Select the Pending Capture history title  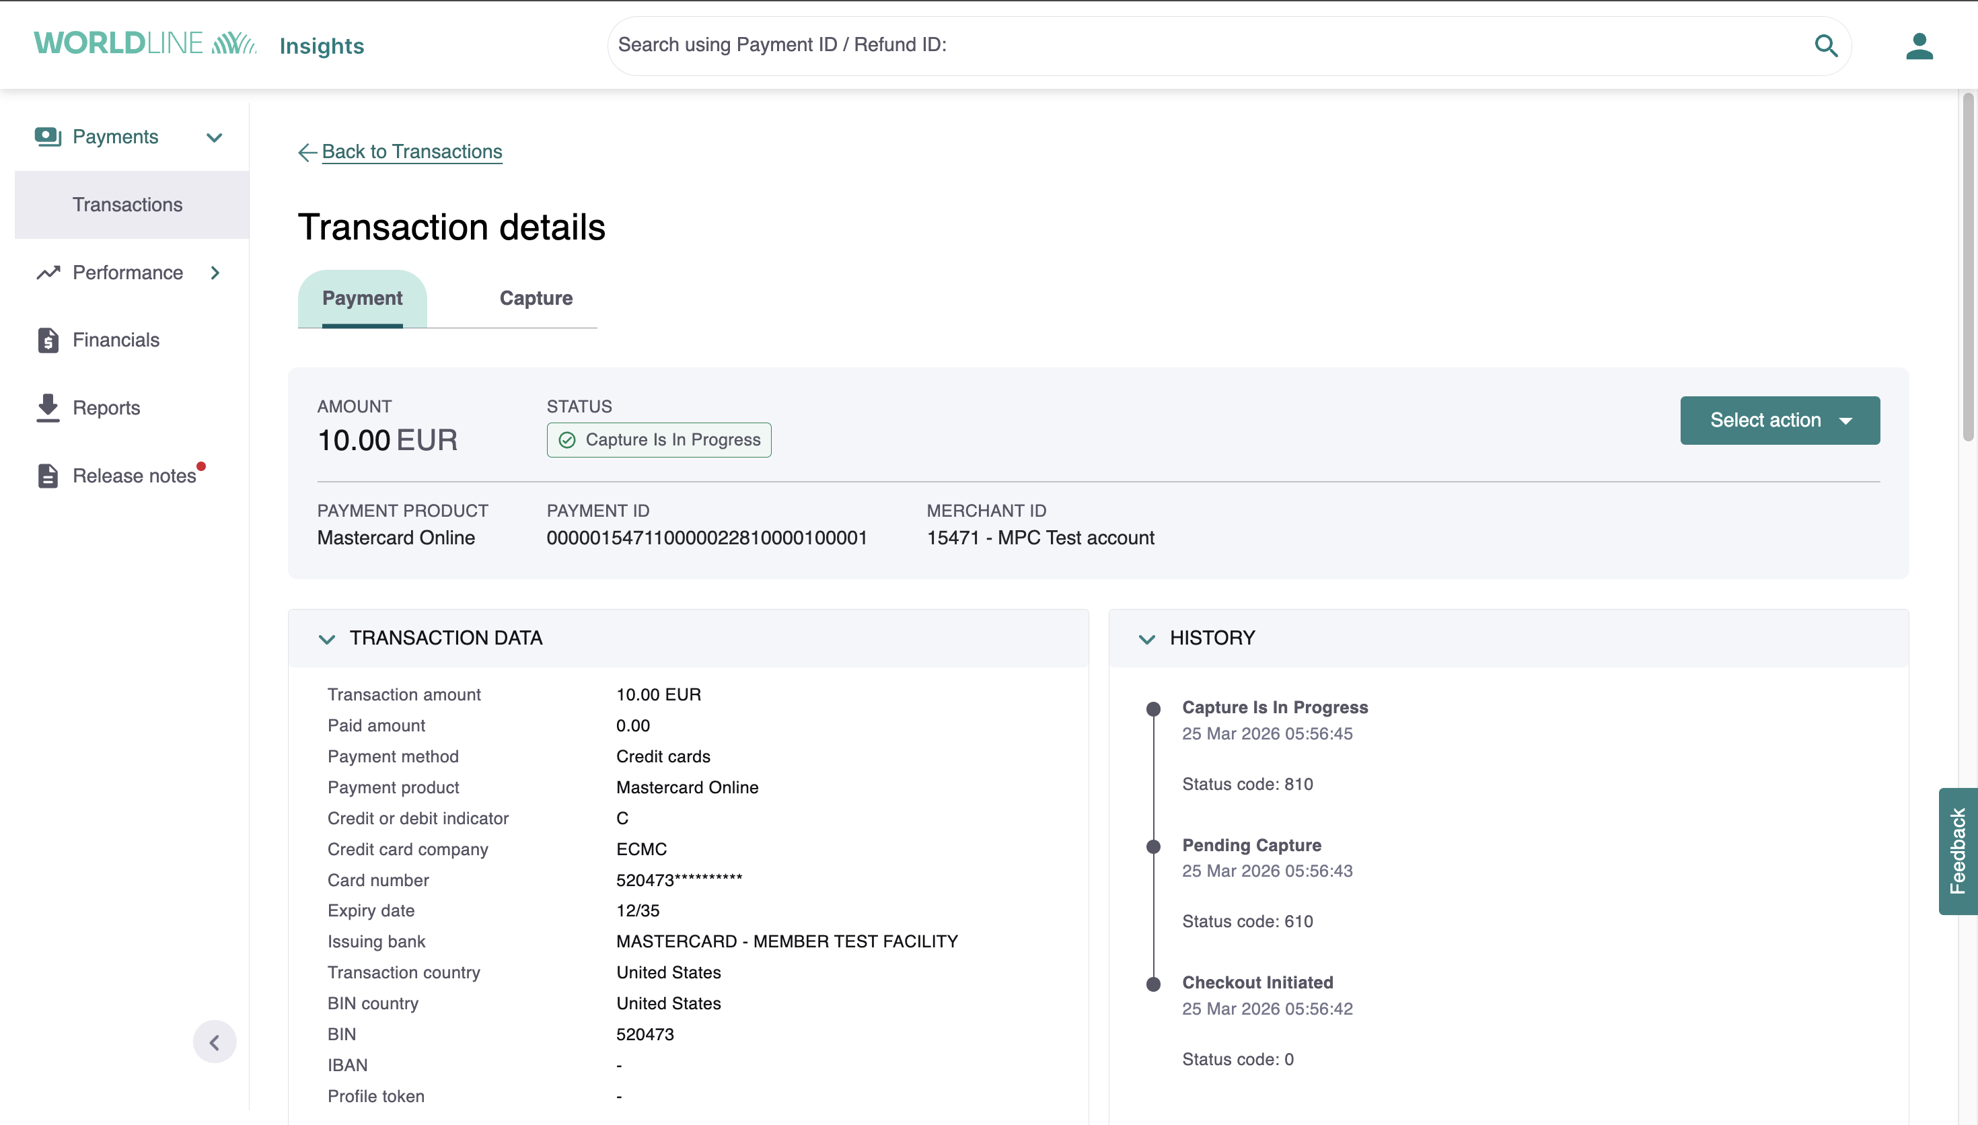tap(1251, 845)
